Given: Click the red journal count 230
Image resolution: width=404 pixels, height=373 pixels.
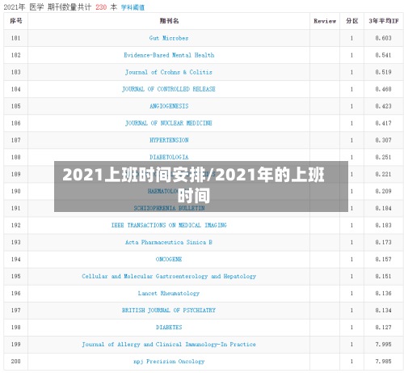Looking at the screenshot, I should click(x=101, y=7).
